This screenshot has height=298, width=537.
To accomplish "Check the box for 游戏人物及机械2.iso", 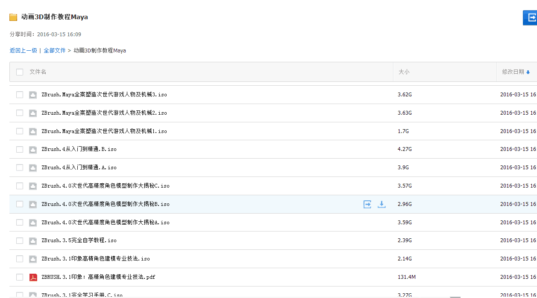I will pos(20,113).
